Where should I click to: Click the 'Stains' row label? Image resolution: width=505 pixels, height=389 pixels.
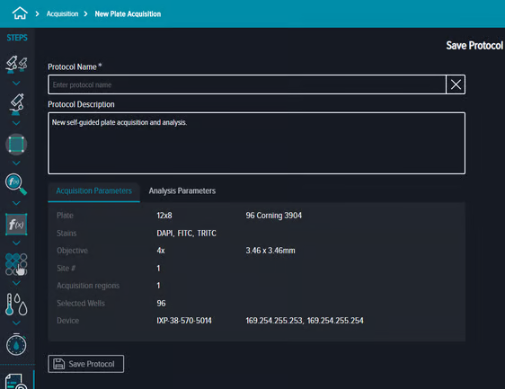tap(66, 234)
